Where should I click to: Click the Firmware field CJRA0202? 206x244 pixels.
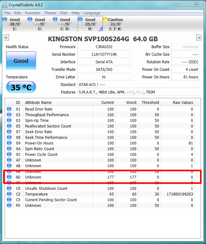(104, 47)
